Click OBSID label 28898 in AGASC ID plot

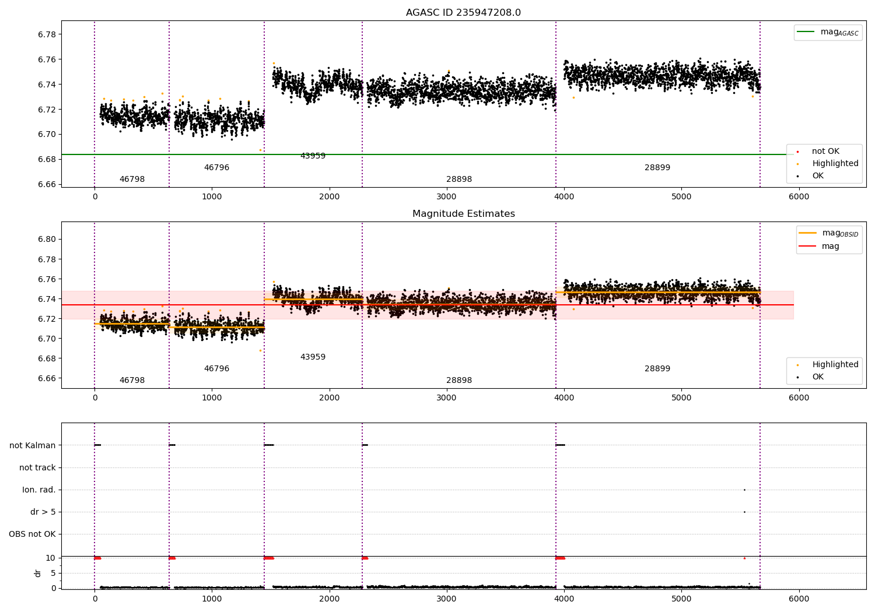(459, 180)
